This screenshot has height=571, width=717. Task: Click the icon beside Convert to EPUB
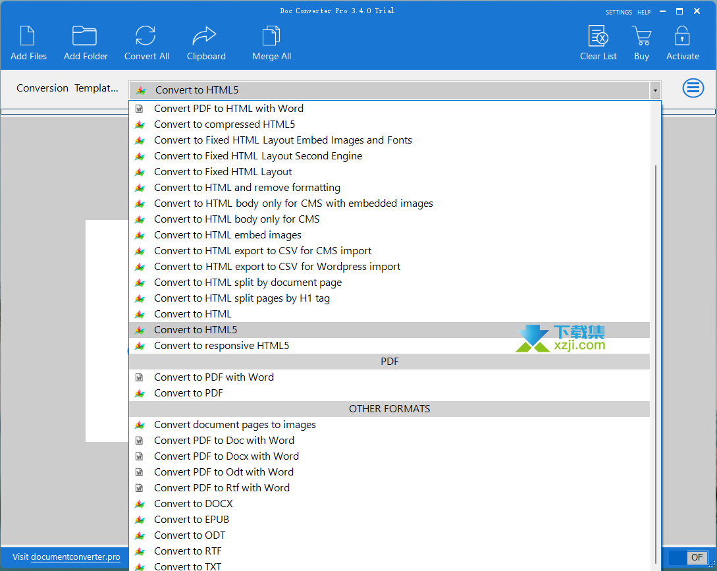140,520
